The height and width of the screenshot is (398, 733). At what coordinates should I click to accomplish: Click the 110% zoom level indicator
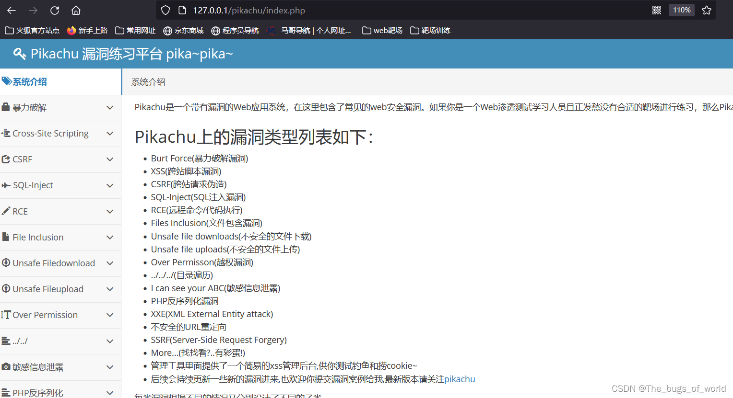click(x=682, y=10)
